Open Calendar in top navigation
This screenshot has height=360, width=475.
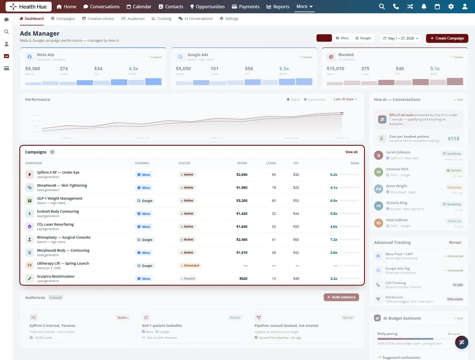(139, 7)
